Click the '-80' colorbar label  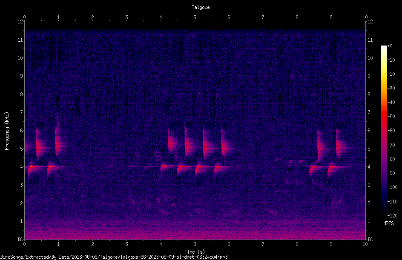[x=391, y=159]
